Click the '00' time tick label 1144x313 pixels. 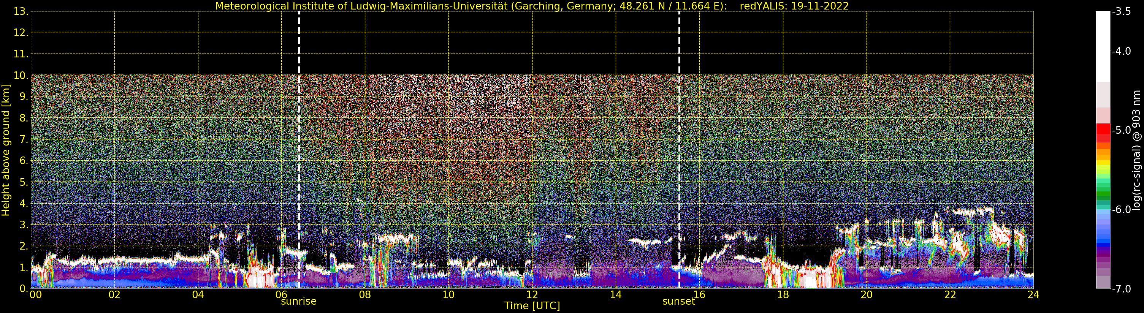[x=35, y=294]
